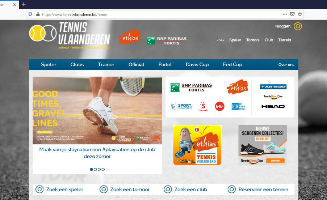Open the Ethias sponsor logo in header
This screenshot has height=200, width=327.
tap(130, 37)
